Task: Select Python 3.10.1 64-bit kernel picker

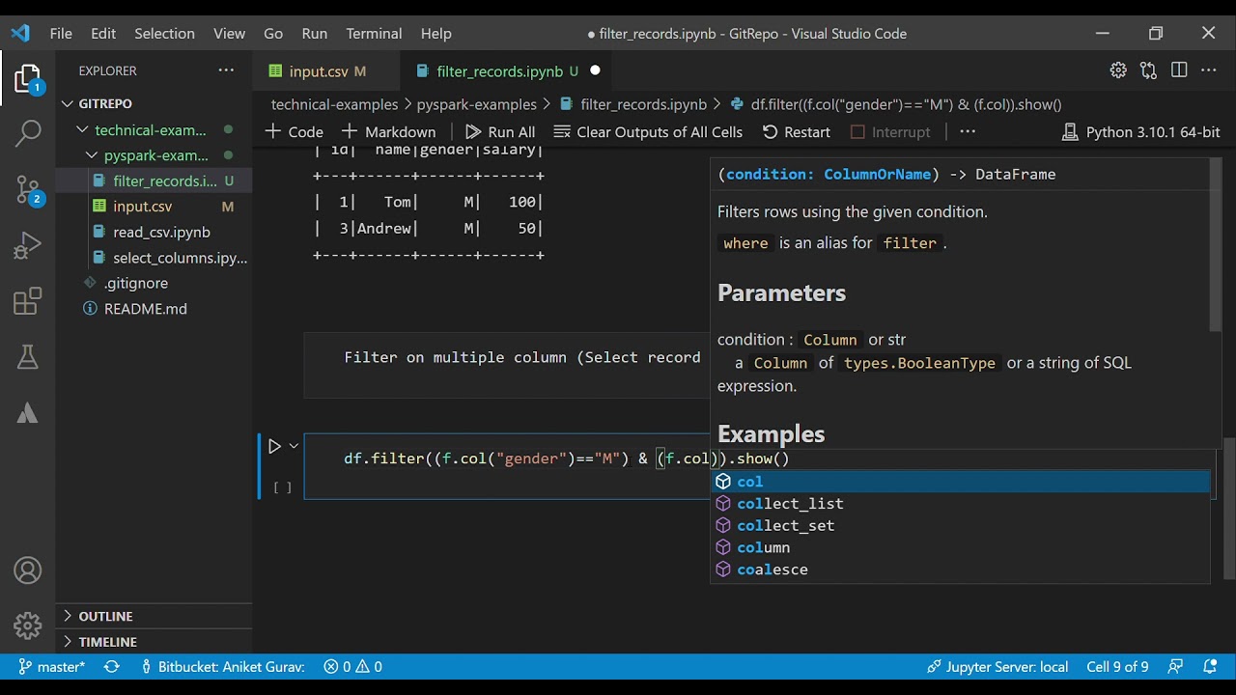Action: click(x=1141, y=131)
